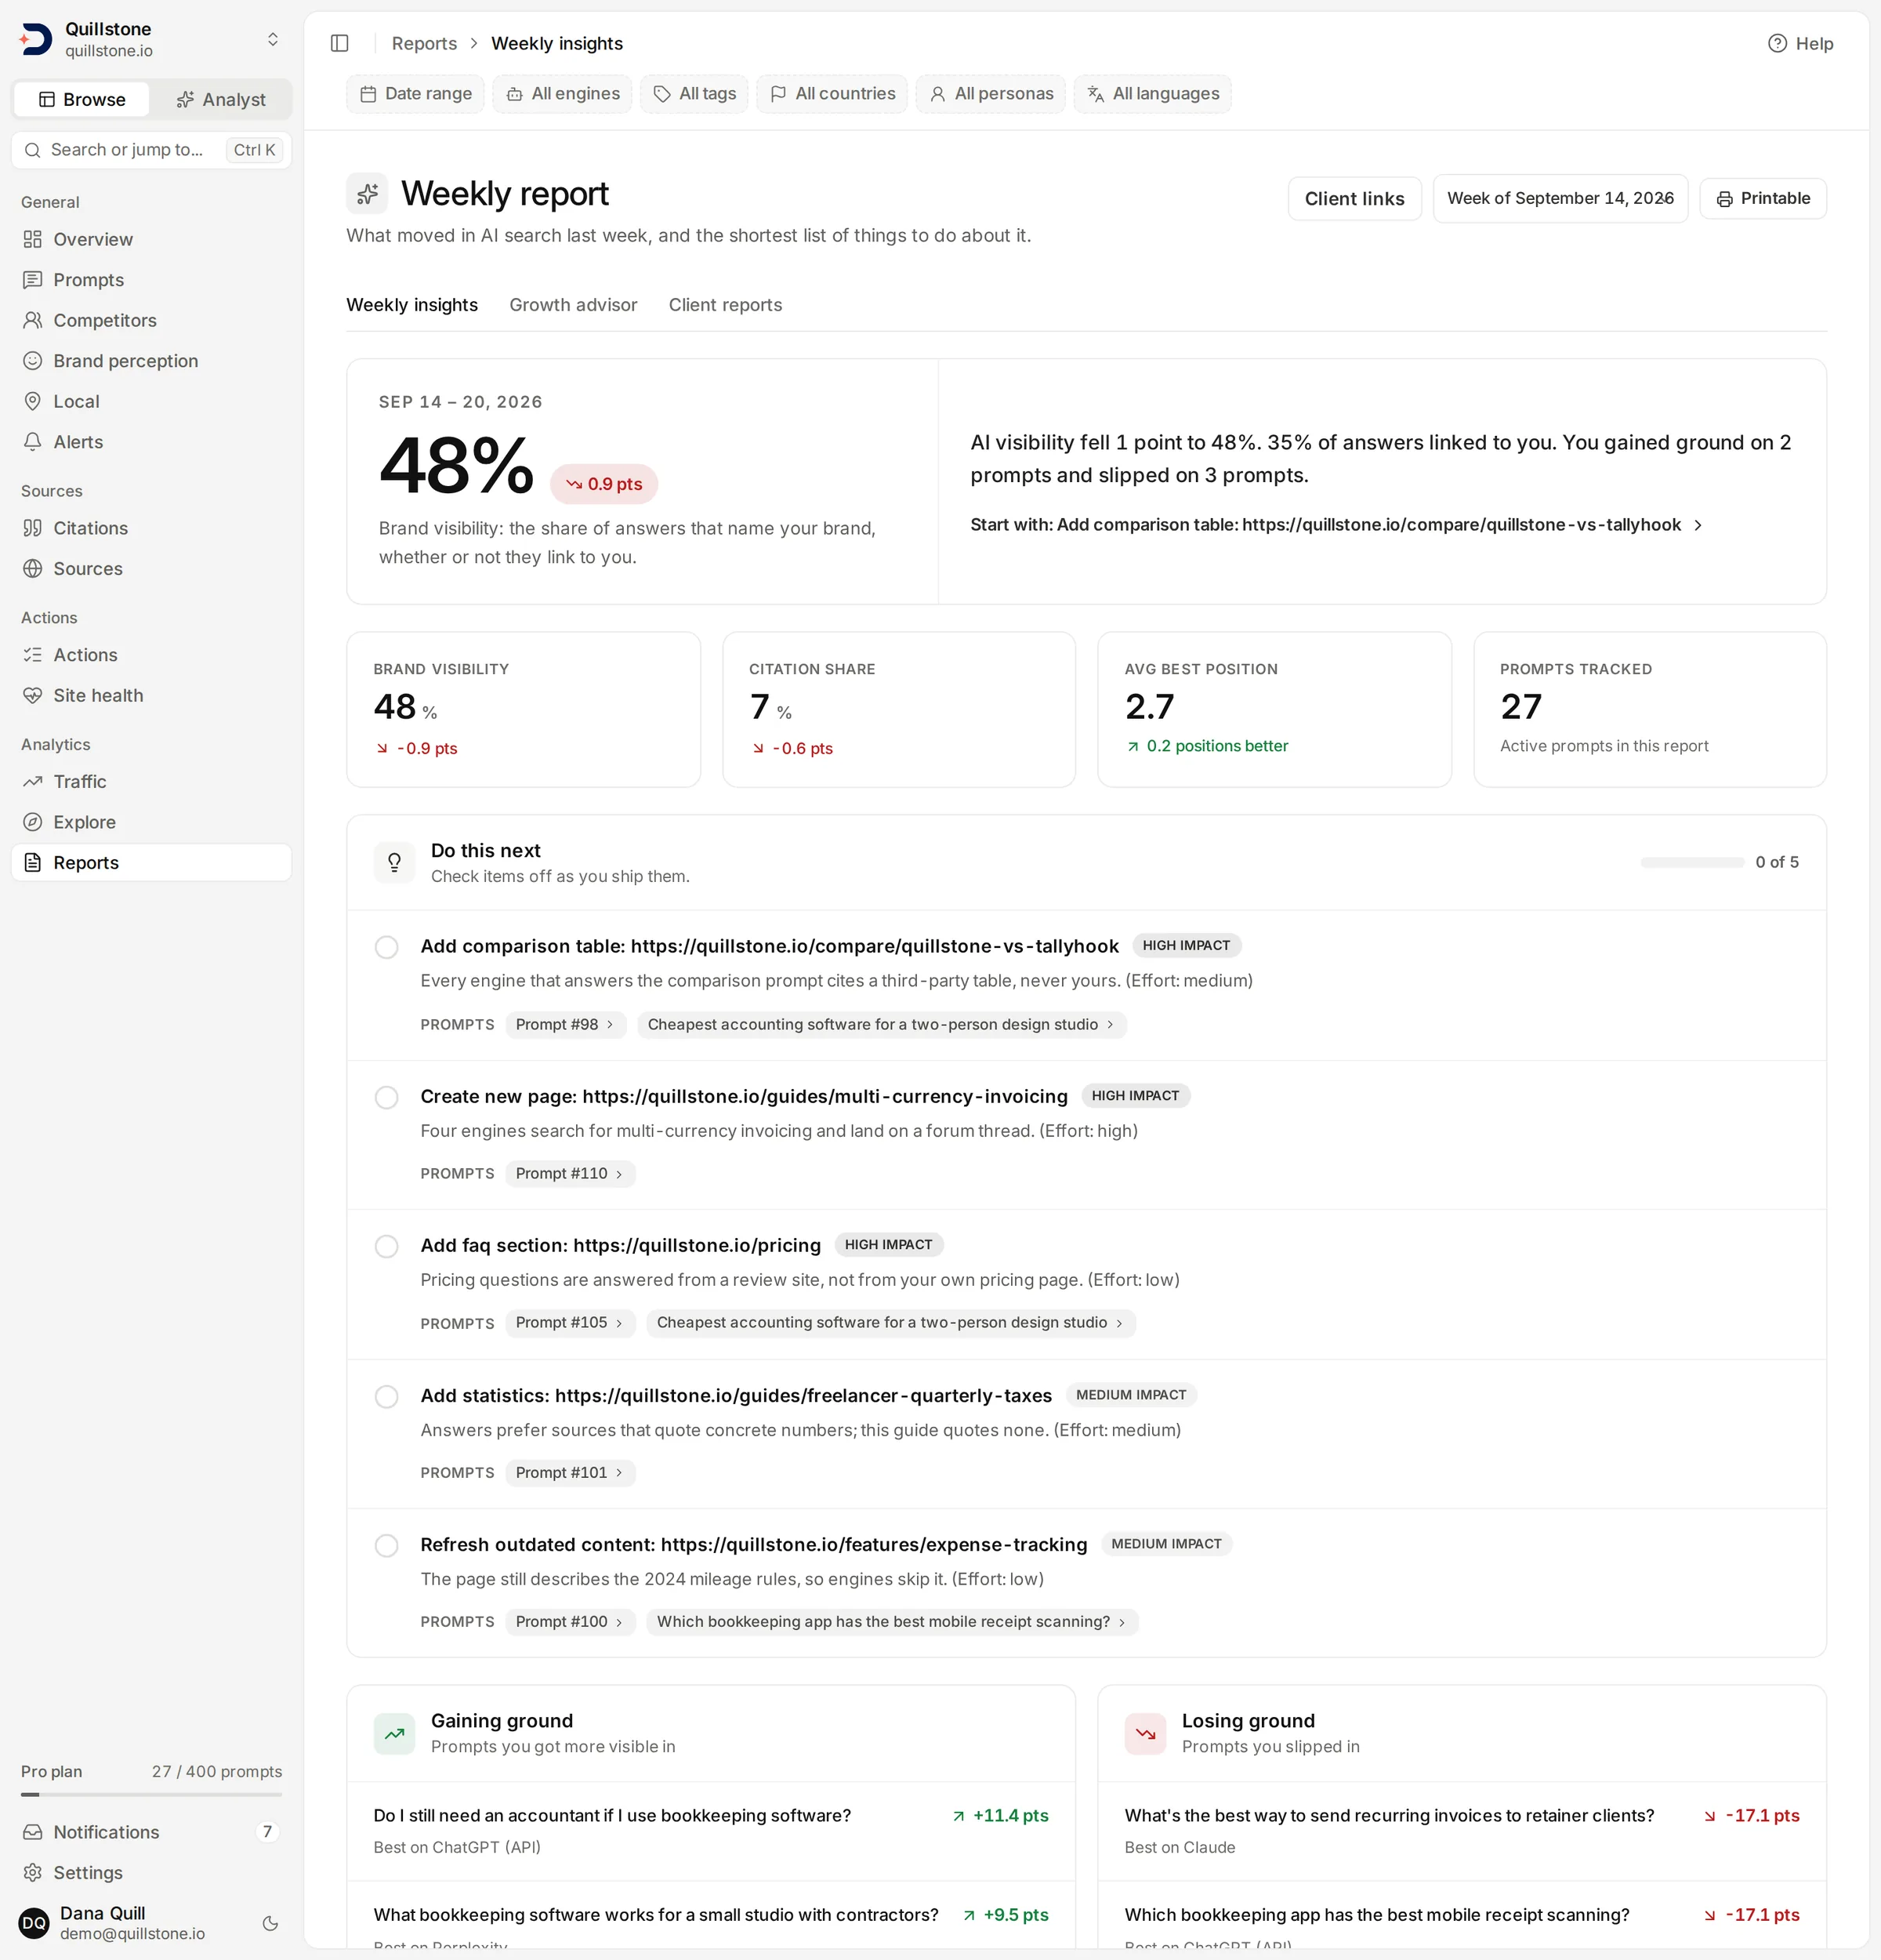Open Week of September 14, 2026 selector
Viewport: 1881px width, 1960px height.
pos(1560,198)
